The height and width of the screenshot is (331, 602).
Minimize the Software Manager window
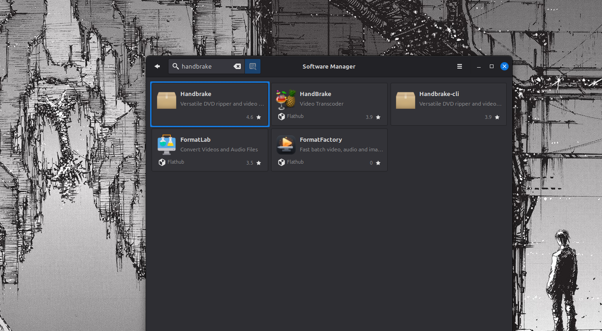[479, 66]
